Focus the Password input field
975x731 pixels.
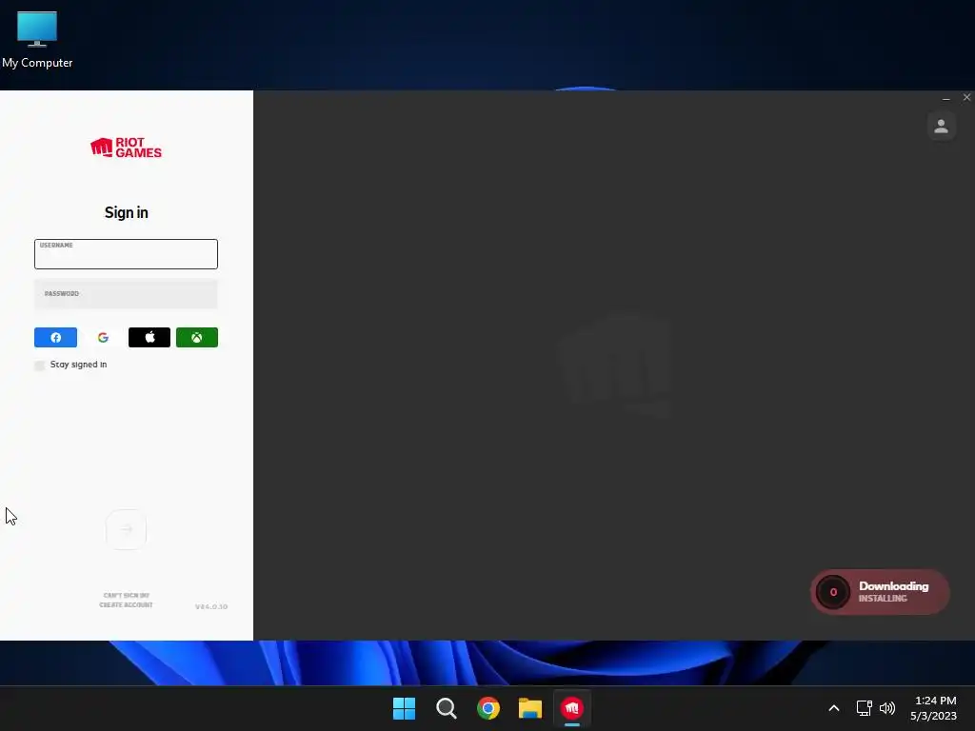[x=127, y=294]
